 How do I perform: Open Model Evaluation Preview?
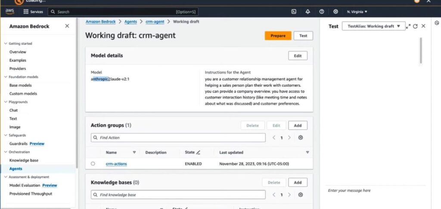(x=33, y=185)
